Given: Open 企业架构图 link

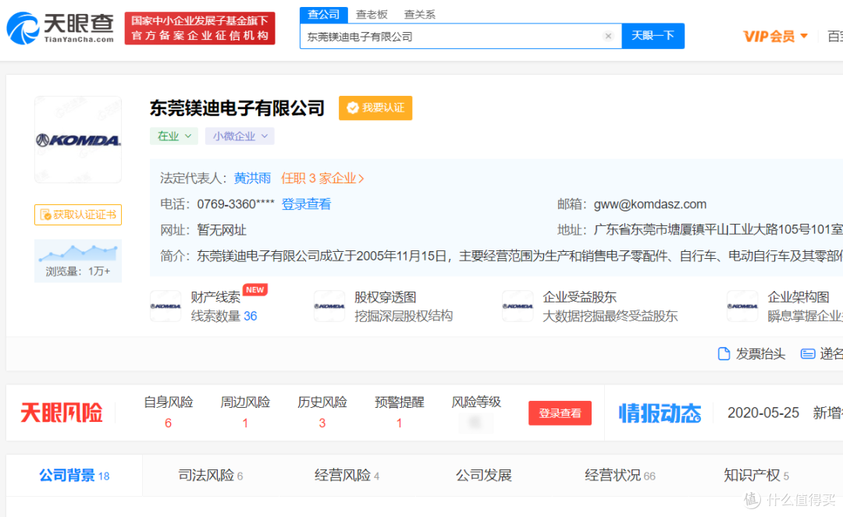Looking at the screenshot, I should (x=799, y=297).
